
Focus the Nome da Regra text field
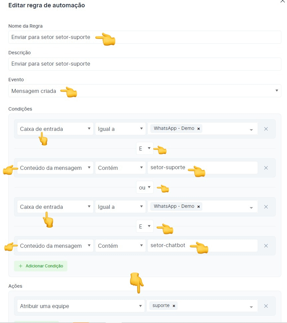pos(145,37)
